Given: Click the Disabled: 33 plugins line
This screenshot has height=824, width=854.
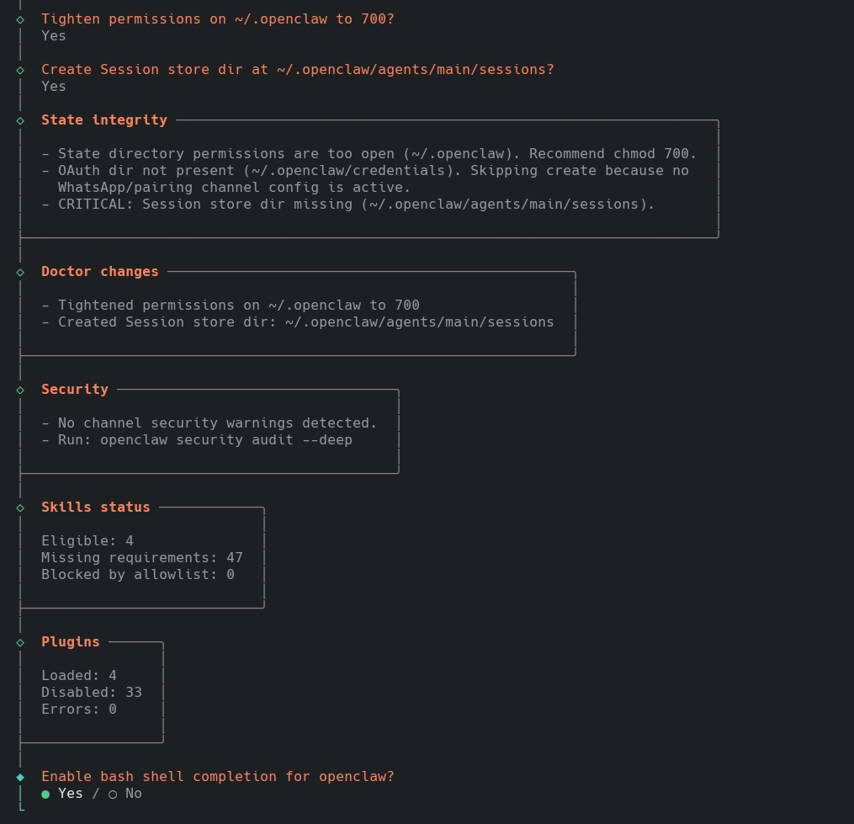Looking at the screenshot, I should coord(91,693).
